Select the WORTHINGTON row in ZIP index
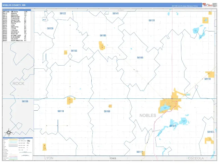219x164 pixels. 14,41
